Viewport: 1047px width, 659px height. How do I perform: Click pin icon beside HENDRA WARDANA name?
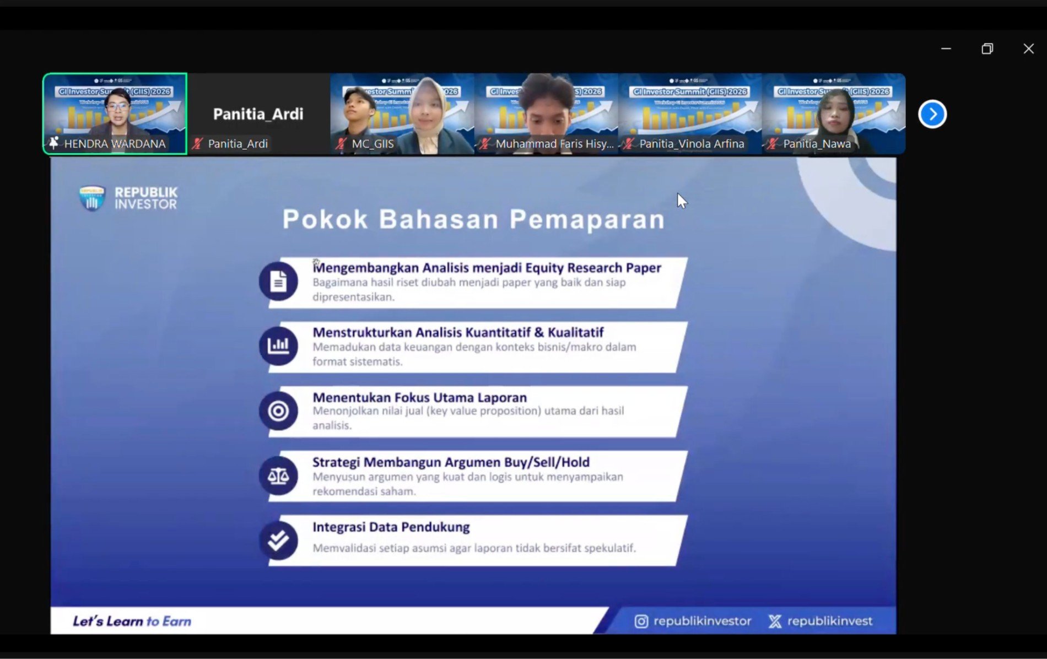click(53, 143)
